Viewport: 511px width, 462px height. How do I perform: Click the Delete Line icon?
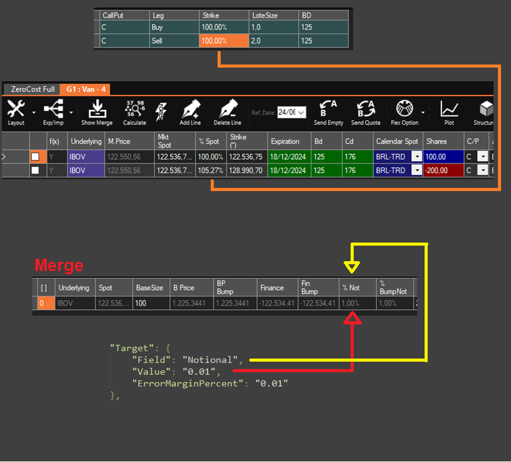coord(227,110)
